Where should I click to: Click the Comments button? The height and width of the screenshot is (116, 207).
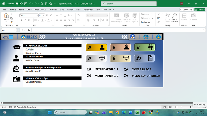186,10
